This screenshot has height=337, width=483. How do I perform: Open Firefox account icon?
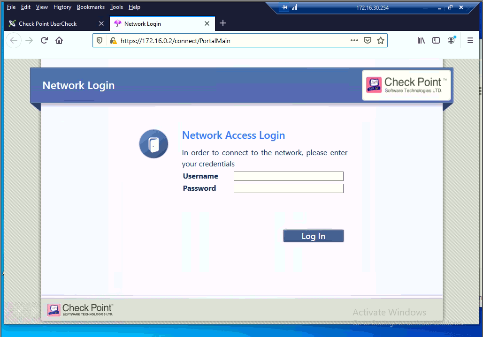tap(451, 40)
